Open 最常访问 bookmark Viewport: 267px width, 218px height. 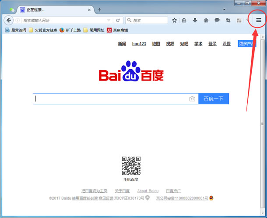pos(16,30)
